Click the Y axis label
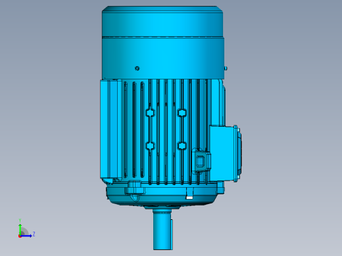The height and width of the screenshot is (256, 342). point(20,221)
